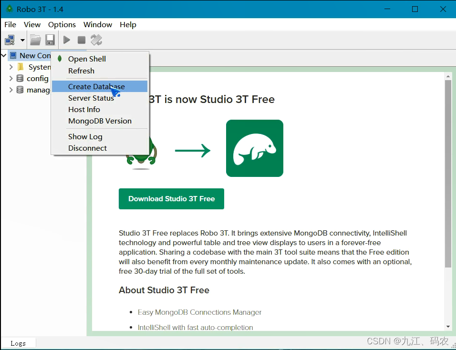Click the scrollbar down arrow
Viewport: 456px width, 350px height.
coord(448,327)
